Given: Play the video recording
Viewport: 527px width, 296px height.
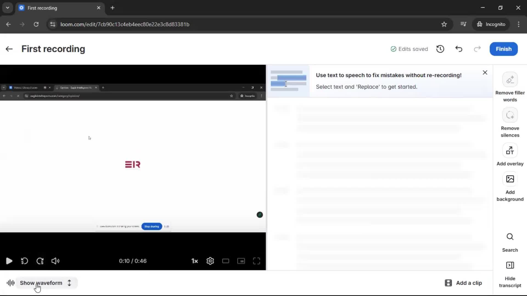Looking at the screenshot, I should tap(9, 261).
